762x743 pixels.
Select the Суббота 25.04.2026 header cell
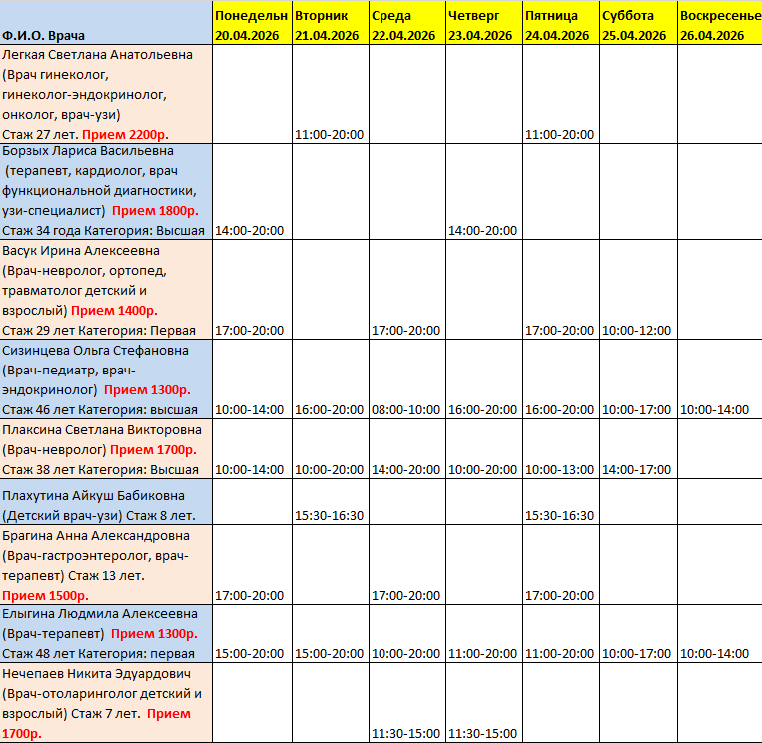(x=637, y=25)
